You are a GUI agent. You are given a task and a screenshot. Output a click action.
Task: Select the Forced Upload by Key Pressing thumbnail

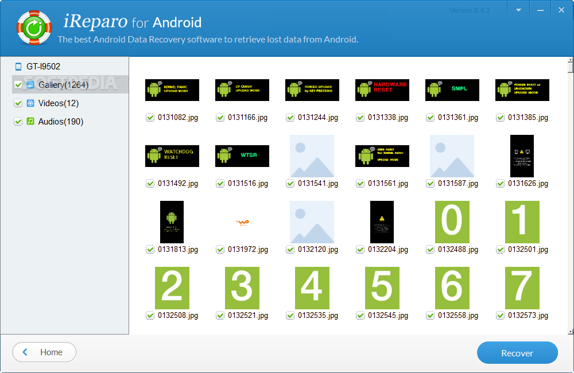(x=312, y=90)
